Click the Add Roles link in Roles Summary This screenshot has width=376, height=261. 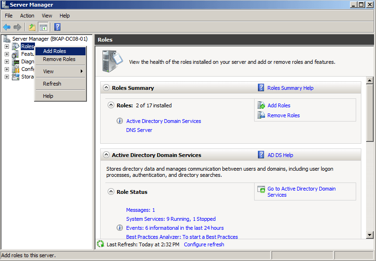point(279,105)
